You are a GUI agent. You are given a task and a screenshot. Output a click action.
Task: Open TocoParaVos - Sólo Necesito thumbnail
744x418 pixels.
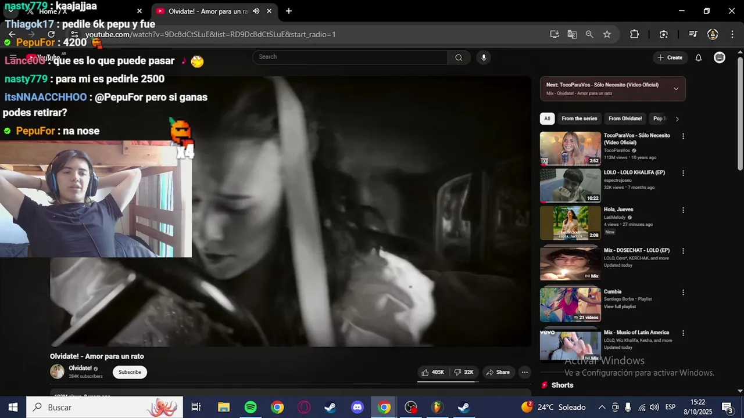coord(570,149)
